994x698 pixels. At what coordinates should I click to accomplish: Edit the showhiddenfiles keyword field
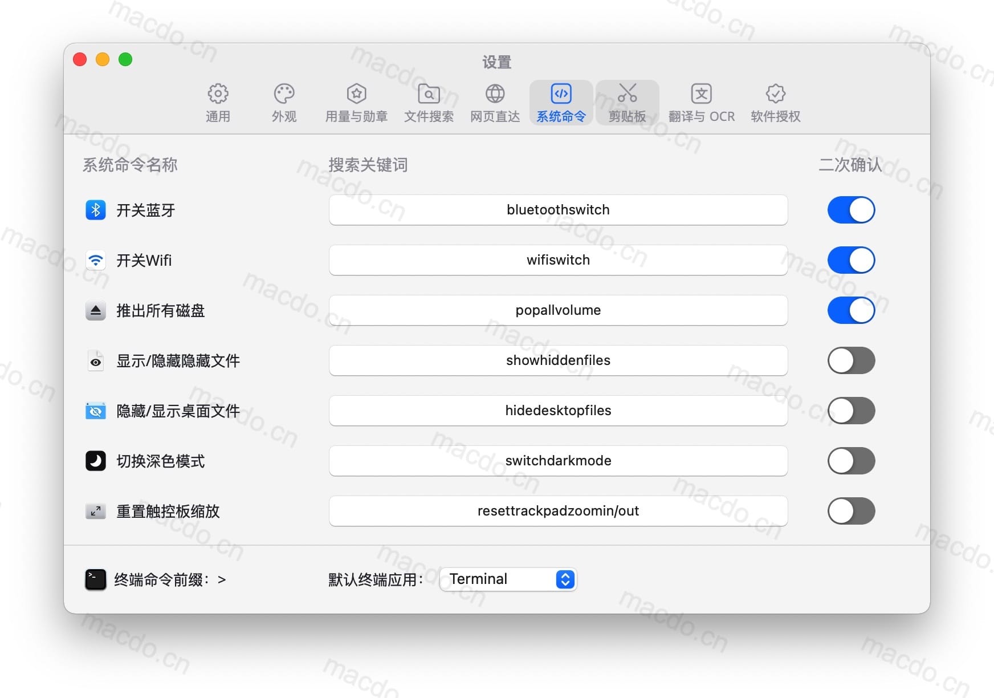coord(558,360)
